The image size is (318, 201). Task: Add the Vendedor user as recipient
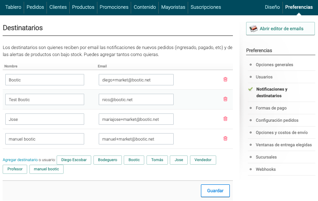click(203, 160)
